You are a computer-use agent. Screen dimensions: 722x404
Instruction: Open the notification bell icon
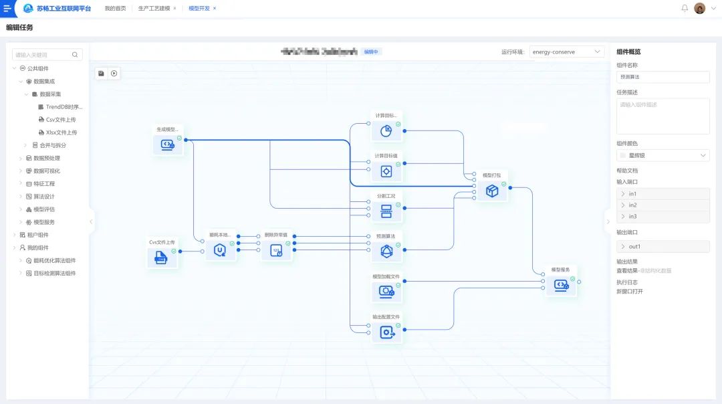(x=685, y=8)
